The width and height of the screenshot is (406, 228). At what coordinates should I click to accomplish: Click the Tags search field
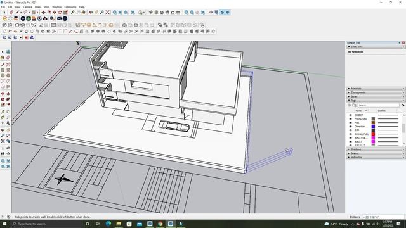tap(379, 105)
